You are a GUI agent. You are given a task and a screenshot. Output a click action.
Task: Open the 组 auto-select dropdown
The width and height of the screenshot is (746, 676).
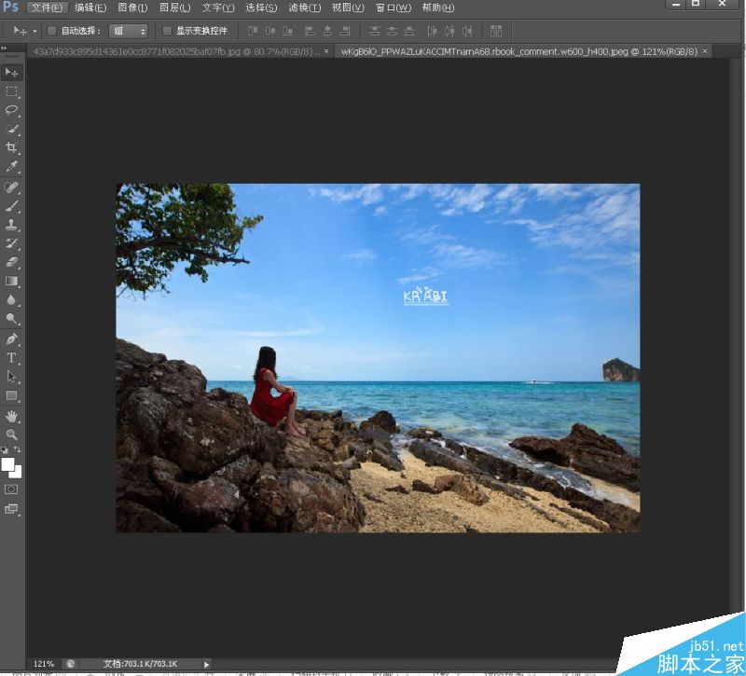point(129,31)
